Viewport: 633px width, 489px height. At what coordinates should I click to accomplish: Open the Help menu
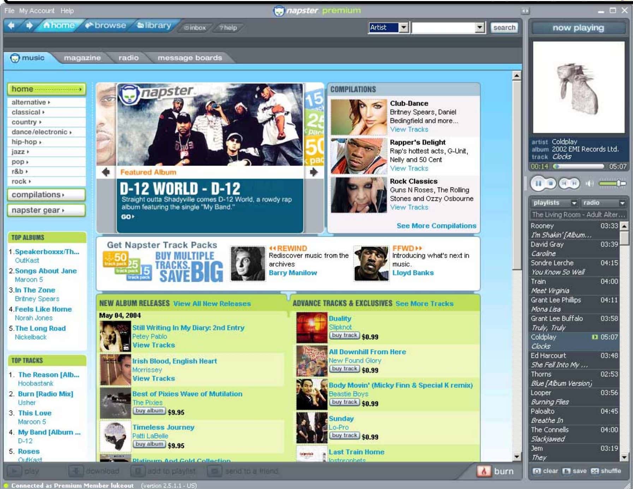click(x=67, y=11)
